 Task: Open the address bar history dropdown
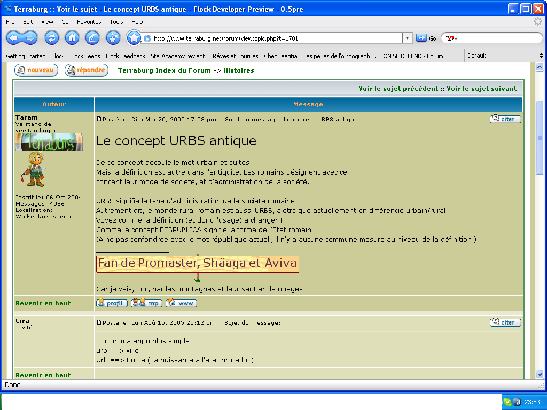407,38
